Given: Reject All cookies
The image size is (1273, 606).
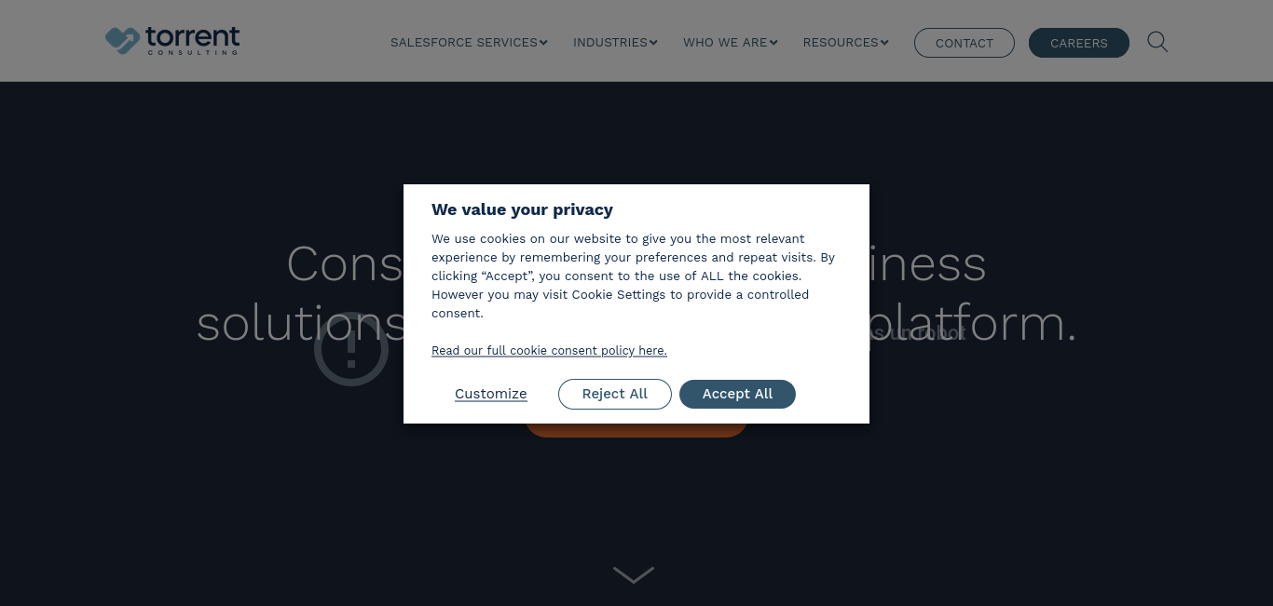Looking at the screenshot, I should [615, 394].
